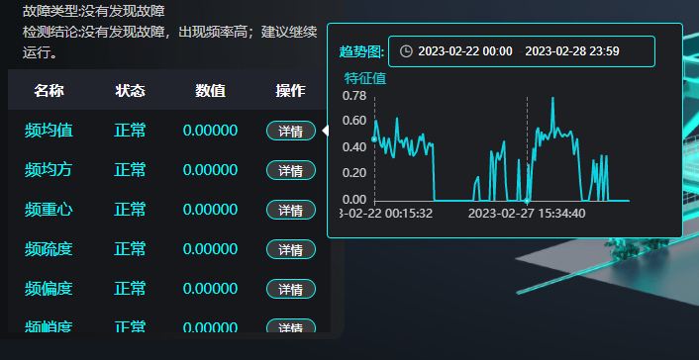Click 0.00000 value in 频重心 row
Image resolution: width=699 pixels, height=360 pixels.
[x=211, y=210]
